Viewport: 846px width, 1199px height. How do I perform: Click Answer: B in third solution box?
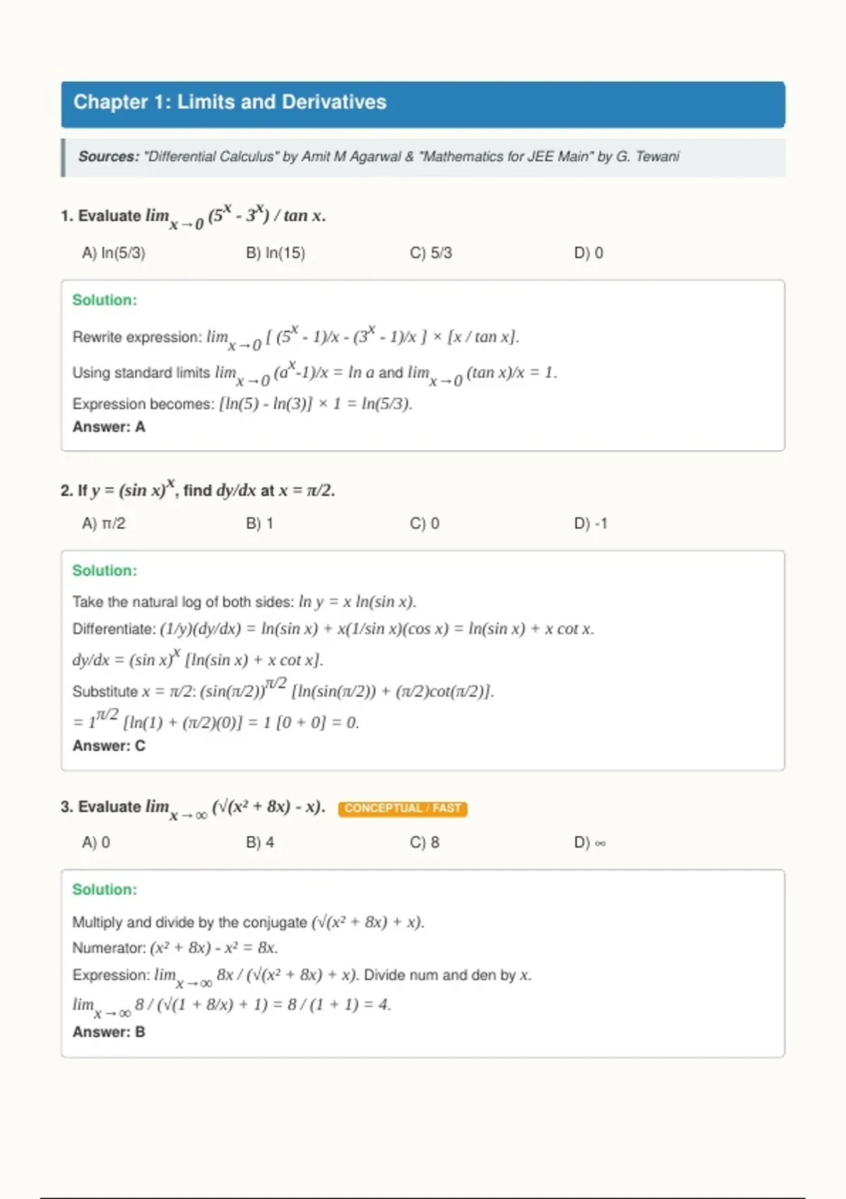point(109,1033)
